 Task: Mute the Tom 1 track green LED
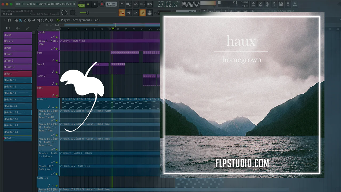pos(57,72)
